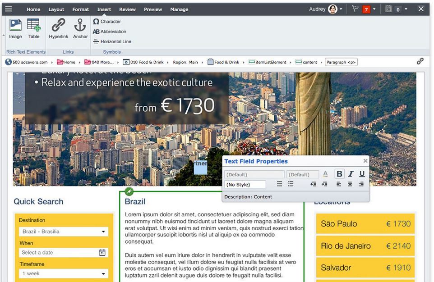Screen dimensions: 434x282
Task: Click the link icon right of breadcrumb
Action: [x=420, y=61]
